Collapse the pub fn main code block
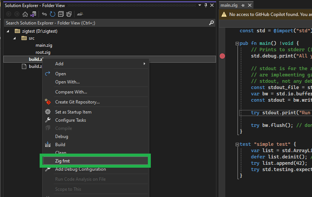 pos(237,43)
